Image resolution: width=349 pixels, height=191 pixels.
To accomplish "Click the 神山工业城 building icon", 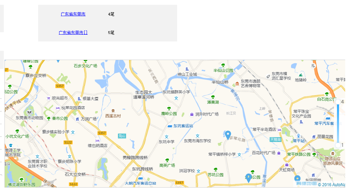I will 187,69.
